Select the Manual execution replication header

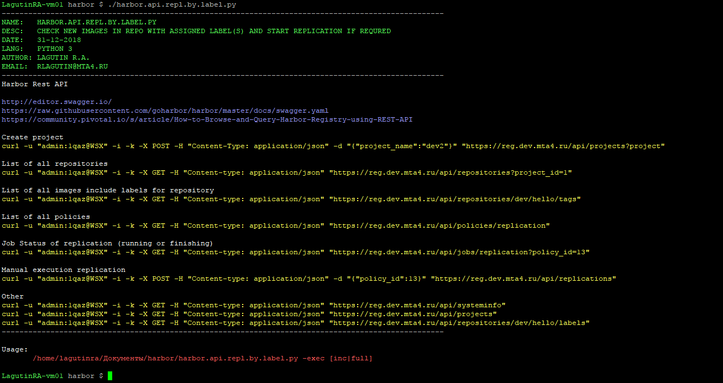pyautogui.click(x=61, y=269)
